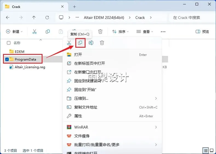
Task: Click the 名称 column header
Action: (x=17, y=43)
